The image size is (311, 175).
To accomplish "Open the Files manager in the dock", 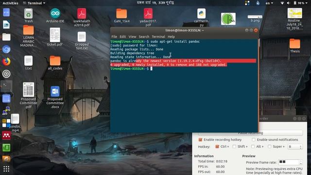I will 6,37.
